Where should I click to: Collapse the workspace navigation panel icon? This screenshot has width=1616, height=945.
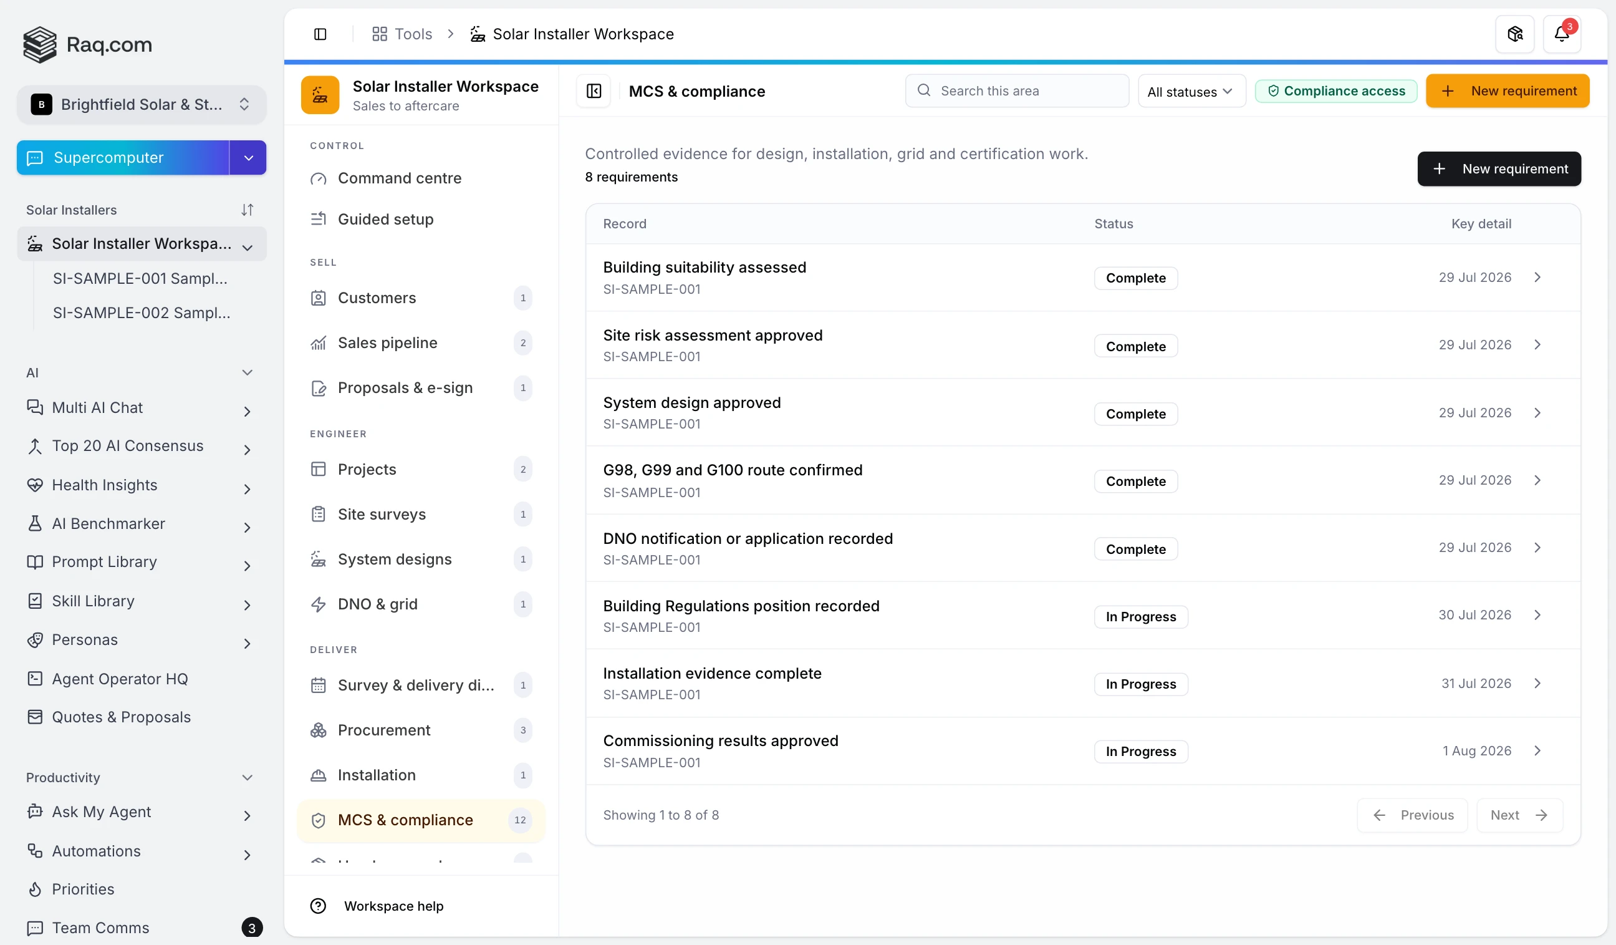click(x=594, y=91)
